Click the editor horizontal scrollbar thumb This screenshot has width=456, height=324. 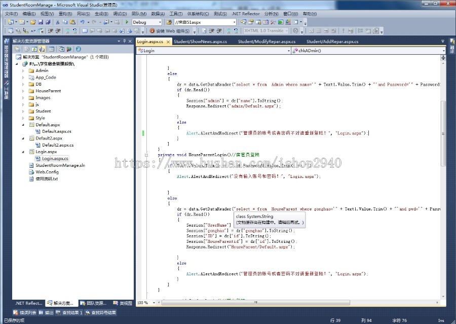(256, 303)
